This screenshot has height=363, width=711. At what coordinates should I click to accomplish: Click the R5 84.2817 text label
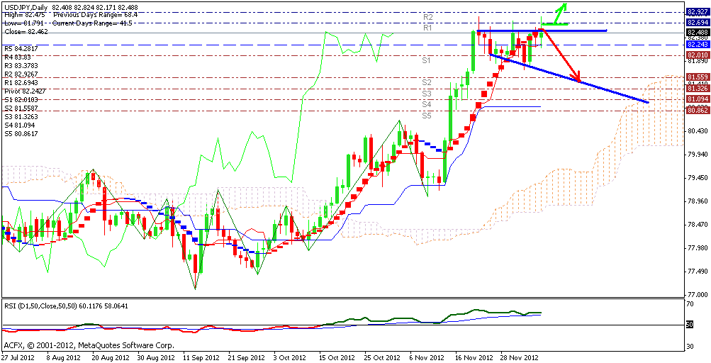(21, 49)
